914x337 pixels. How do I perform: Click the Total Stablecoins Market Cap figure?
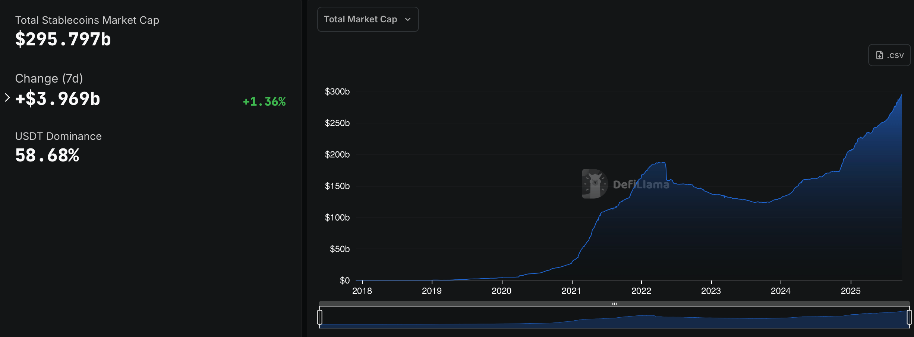pyautogui.click(x=63, y=39)
